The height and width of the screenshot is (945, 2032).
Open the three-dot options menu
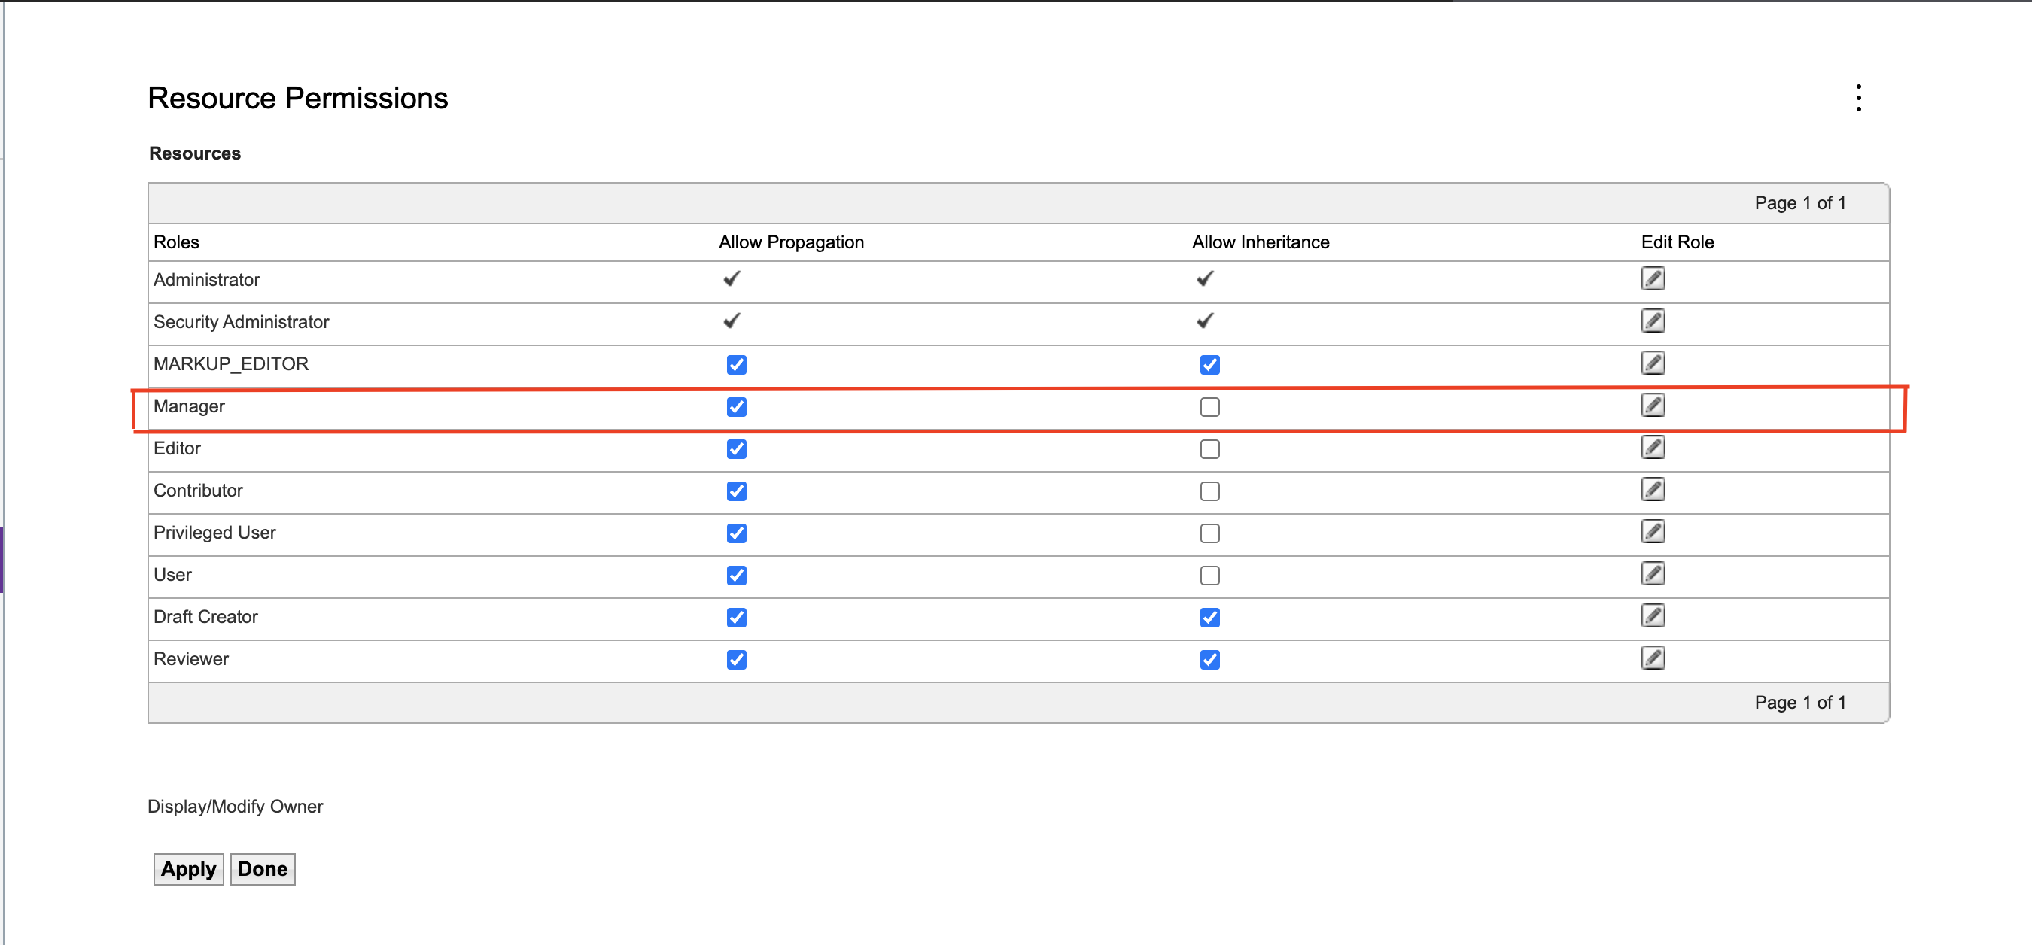tap(1858, 98)
